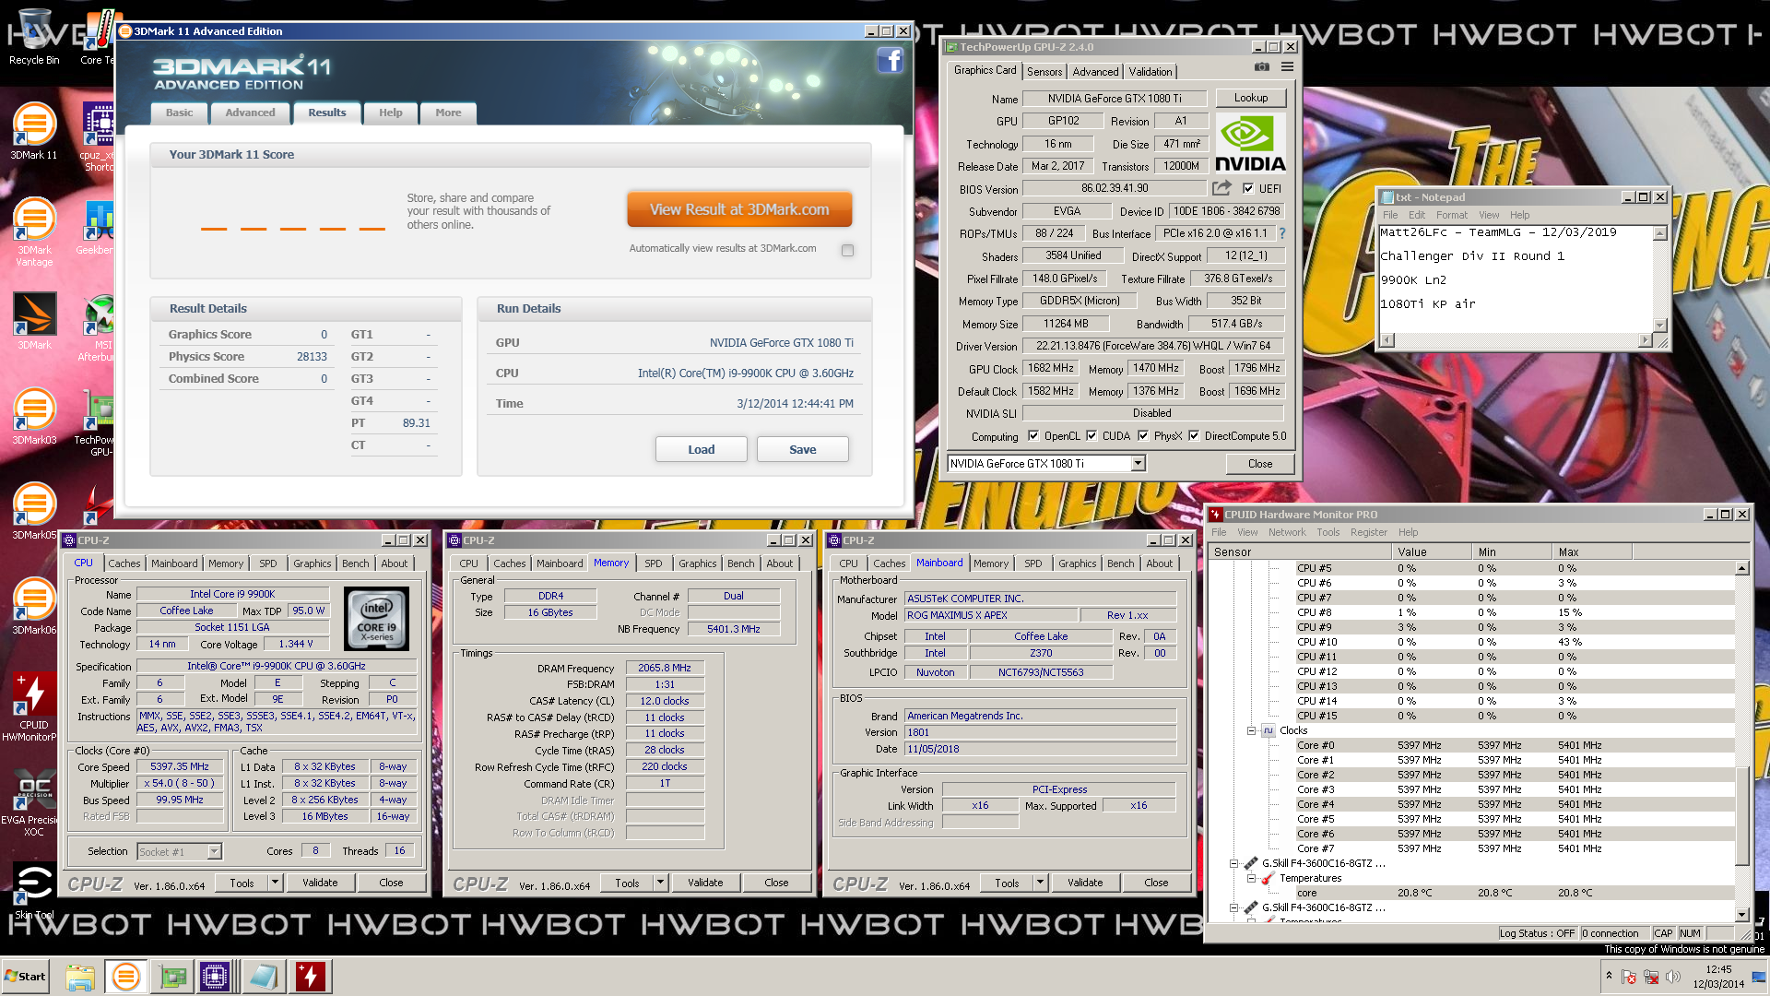
Task: Switch to the Advanced tab in 3DMark 11
Action: point(250,113)
